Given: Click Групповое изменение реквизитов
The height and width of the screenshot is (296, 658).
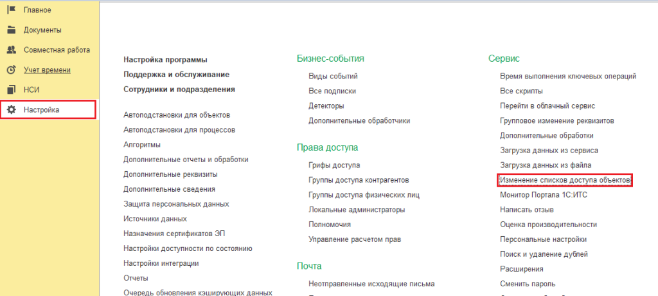Looking at the screenshot, I should pos(557,121).
